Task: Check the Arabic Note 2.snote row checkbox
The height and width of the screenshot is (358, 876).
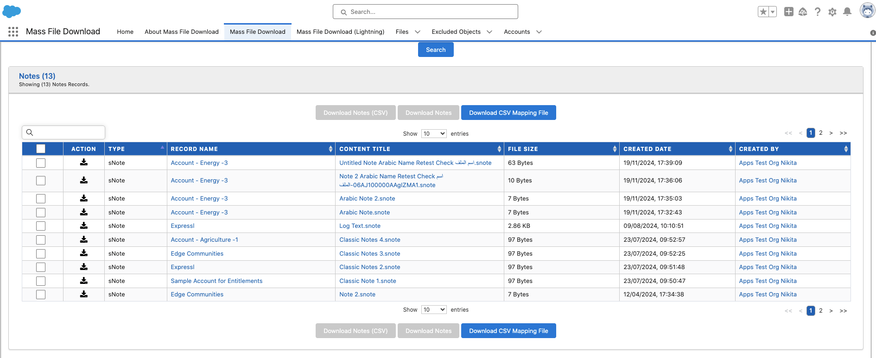Action: click(41, 199)
